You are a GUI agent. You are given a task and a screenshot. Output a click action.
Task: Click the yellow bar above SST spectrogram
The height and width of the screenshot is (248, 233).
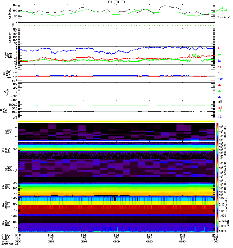click(116, 121)
